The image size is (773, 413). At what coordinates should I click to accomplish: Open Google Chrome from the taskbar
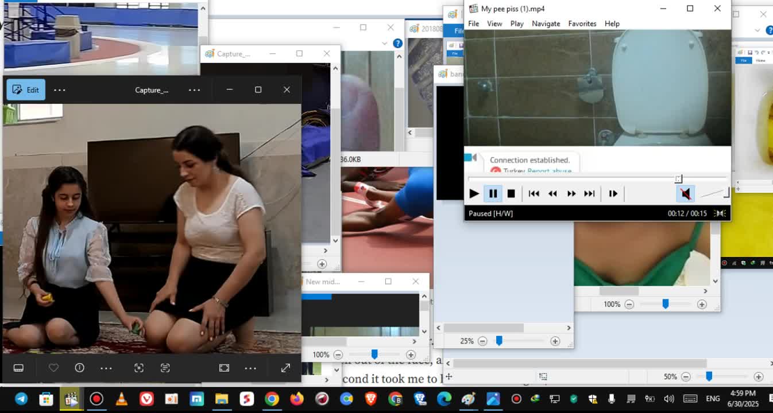coord(272,399)
